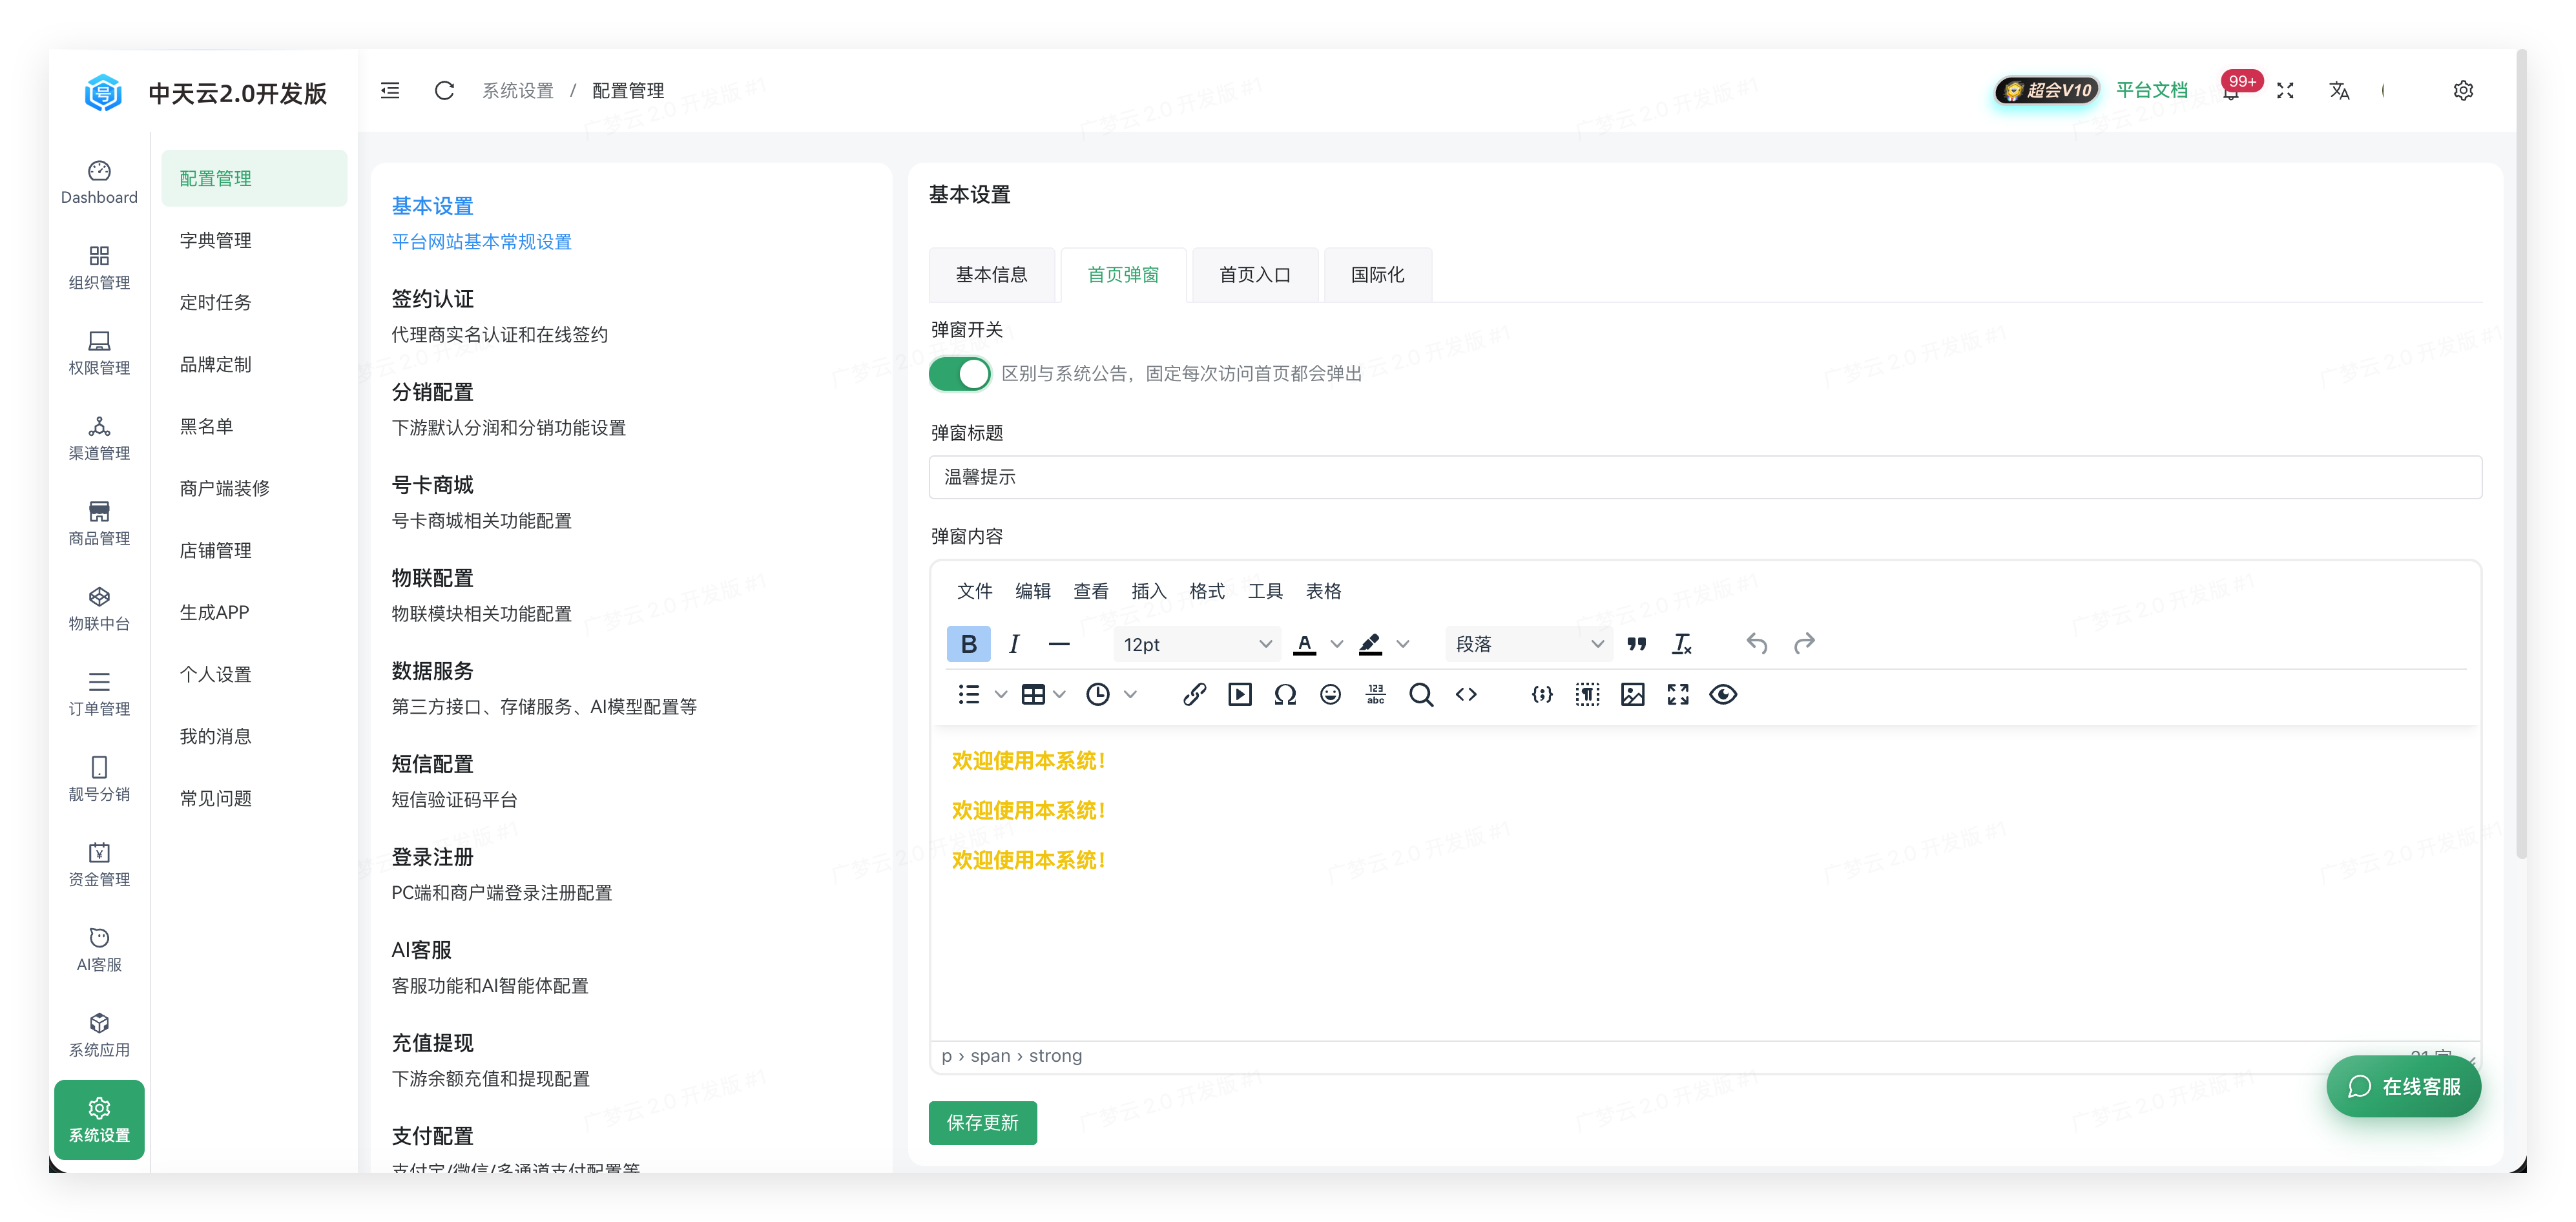Image resolution: width=2576 pixels, height=1222 pixels.
Task: Open the 在线客服 chat button
Action: pyautogui.click(x=2403, y=1086)
